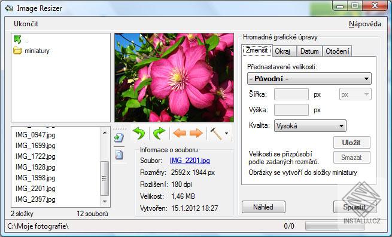The height and width of the screenshot is (237, 392).
Task: Click the progress bar in status bar
Action: (335, 226)
